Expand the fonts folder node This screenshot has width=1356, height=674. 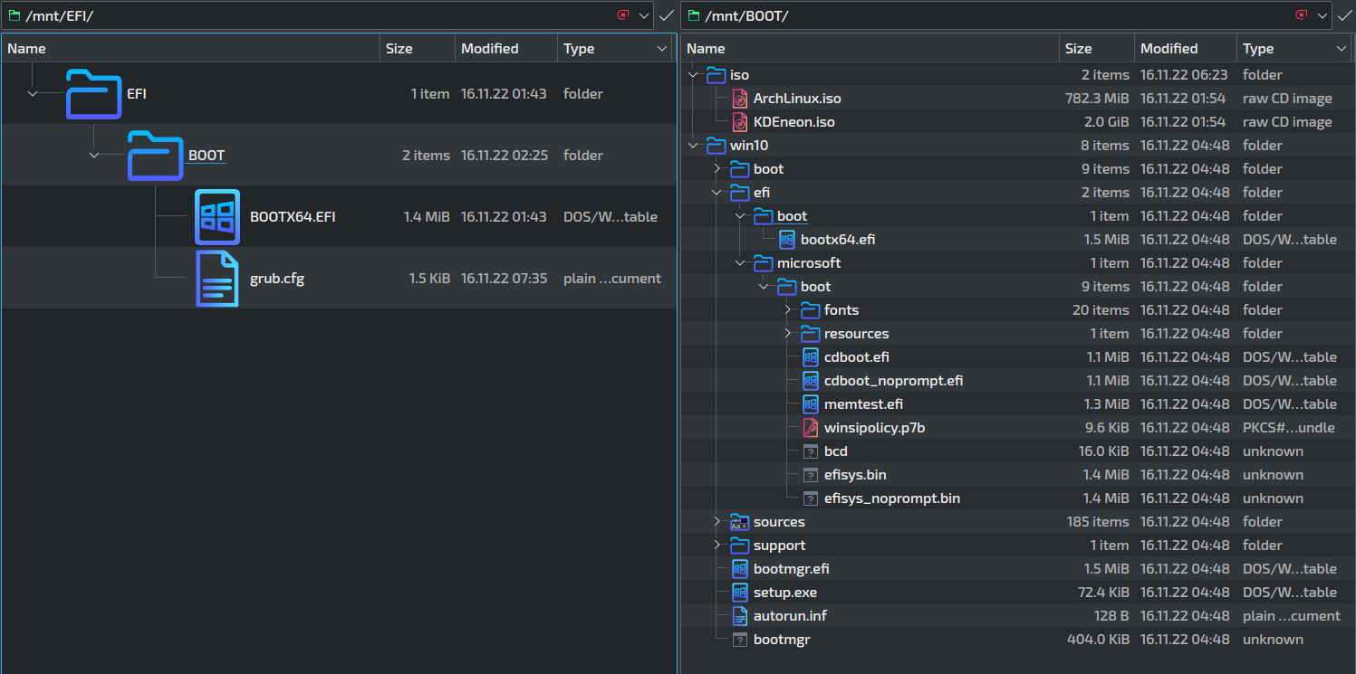click(x=787, y=310)
